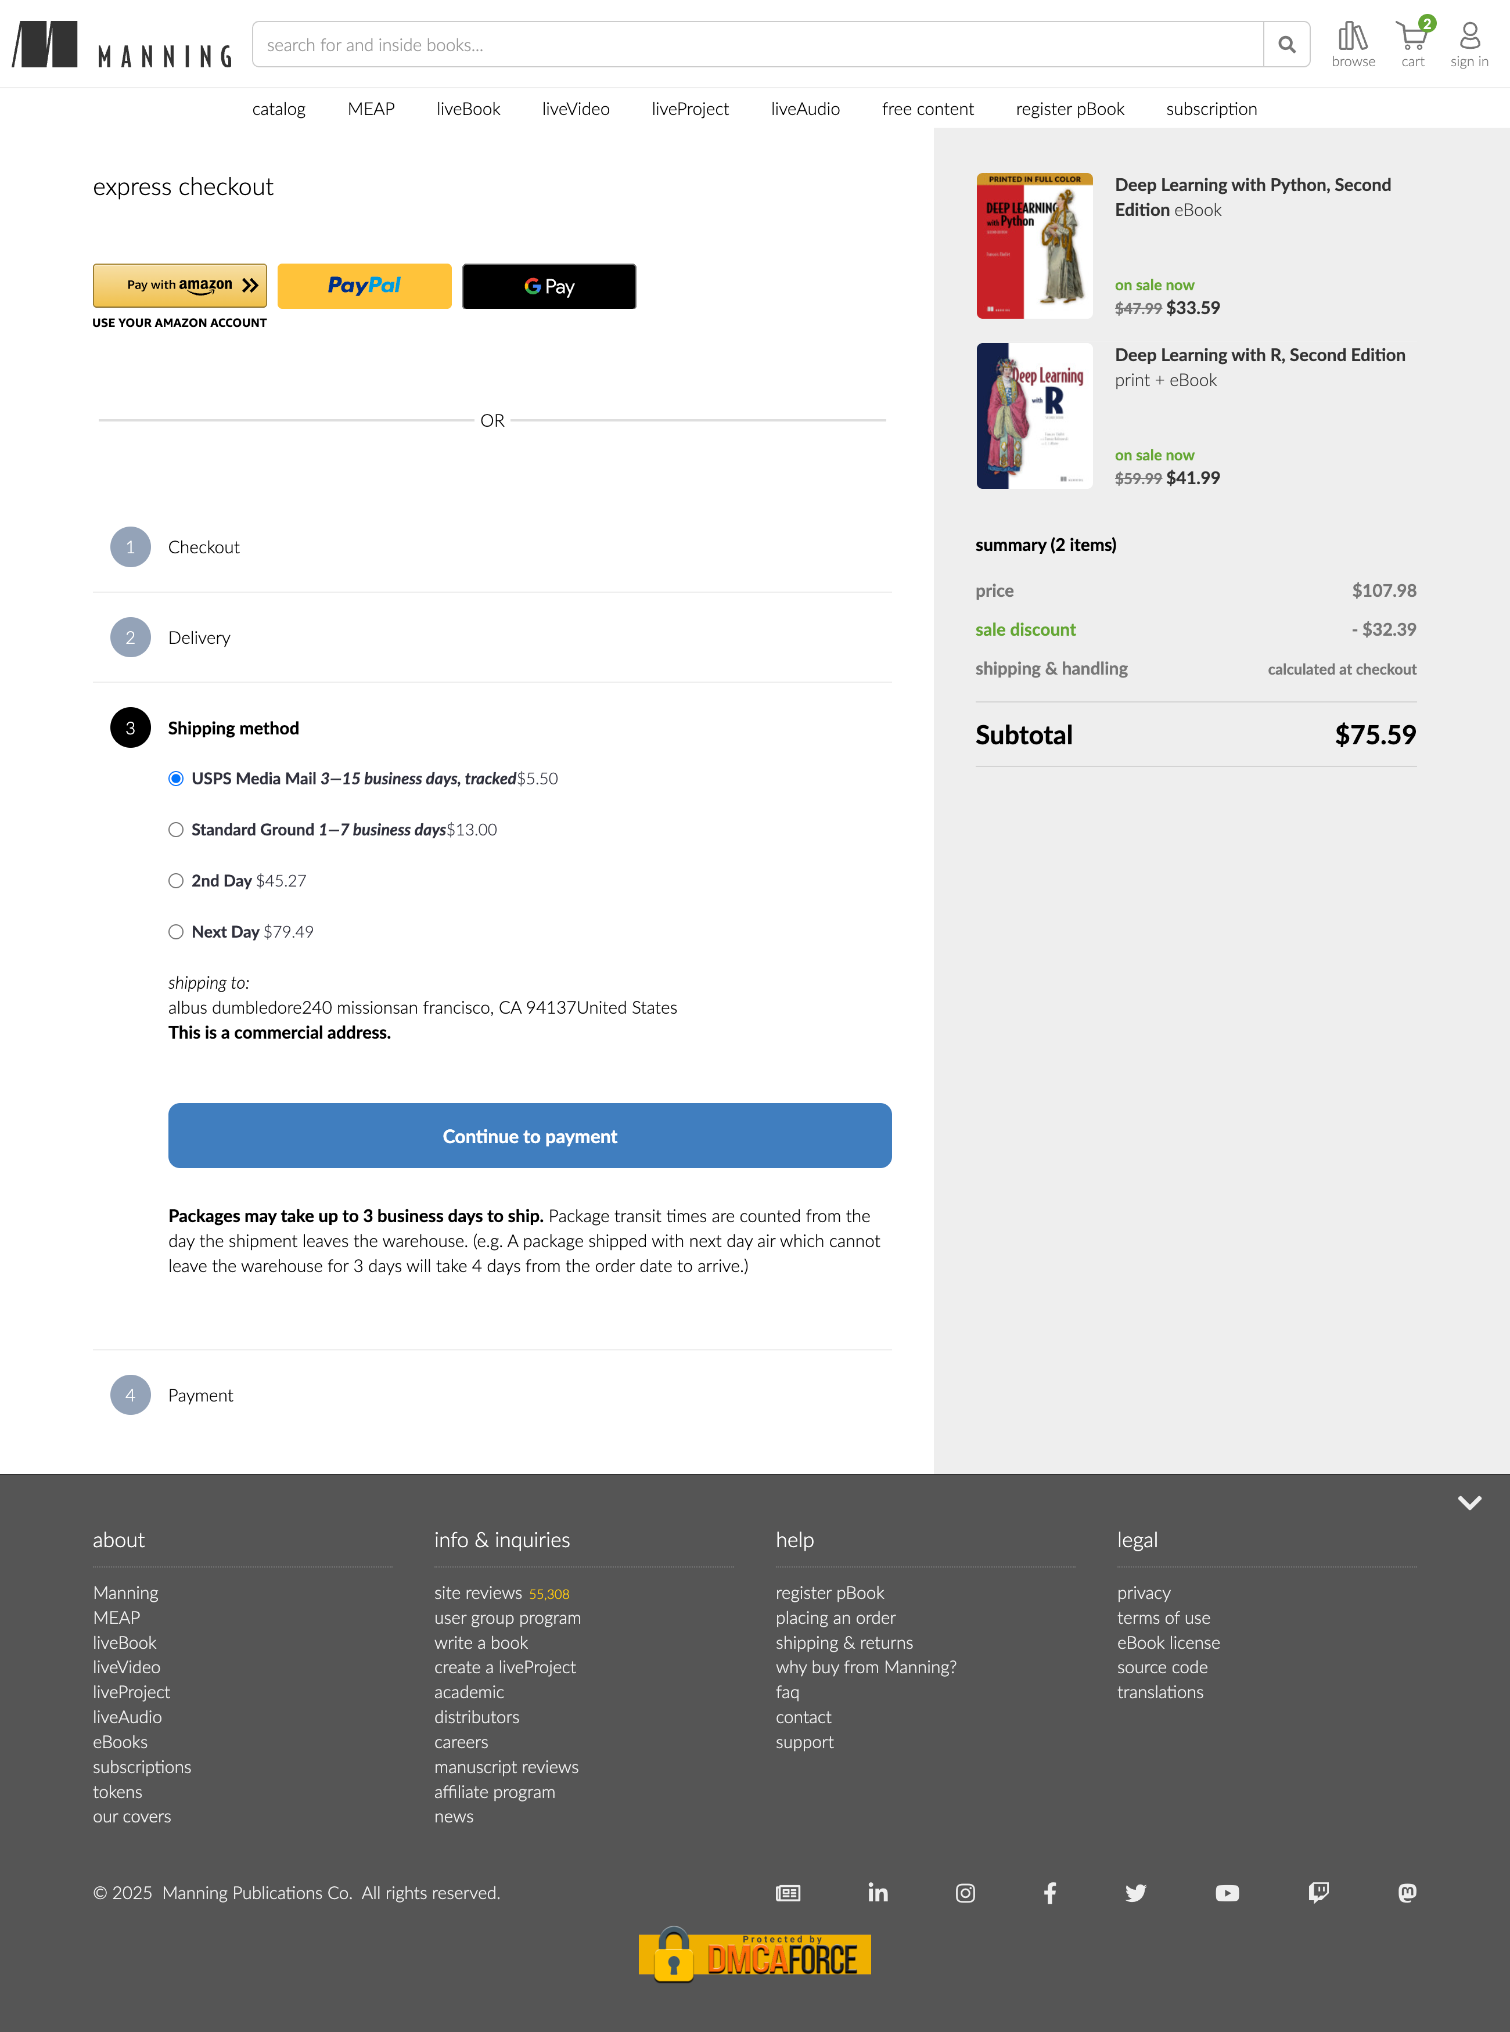Click the search magnifier icon
The image size is (1510, 2032).
click(1287, 44)
